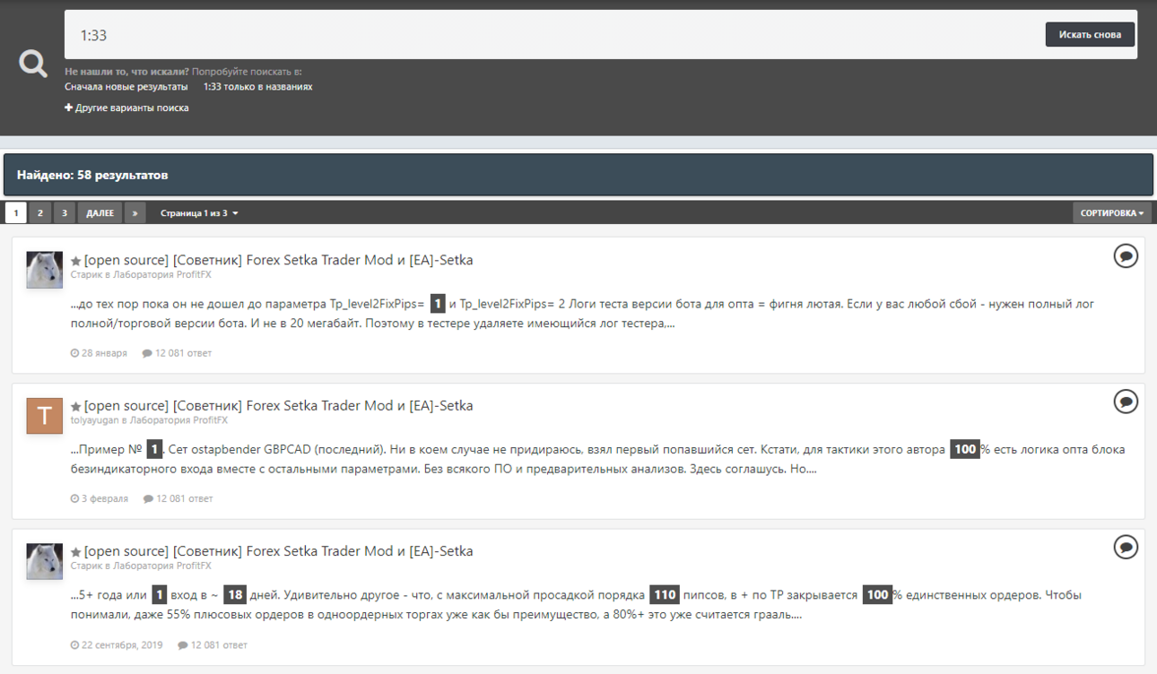Choose 1:33 только в названиях link
The width and height of the screenshot is (1157, 674).
click(258, 87)
